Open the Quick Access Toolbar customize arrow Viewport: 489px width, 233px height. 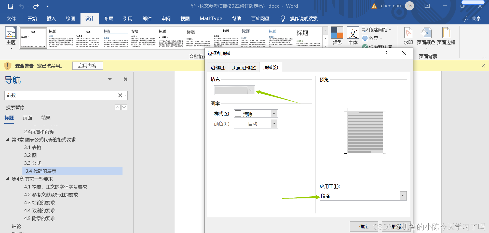click(x=47, y=6)
